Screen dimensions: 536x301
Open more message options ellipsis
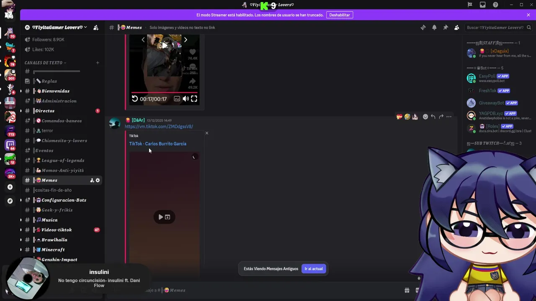[449, 117]
